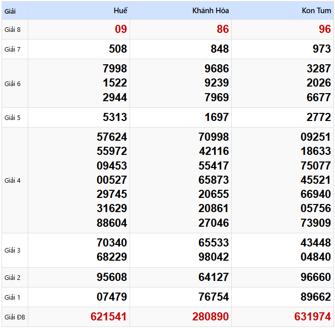Click Kon Tum special prize 631974
This screenshot has width=335, height=329.
pos(312,317)
